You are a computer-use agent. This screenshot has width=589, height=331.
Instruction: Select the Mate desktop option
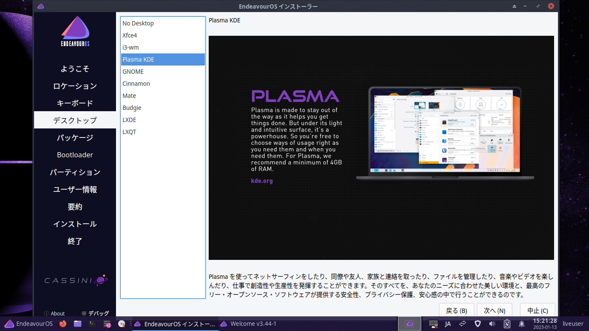(163, 96)
